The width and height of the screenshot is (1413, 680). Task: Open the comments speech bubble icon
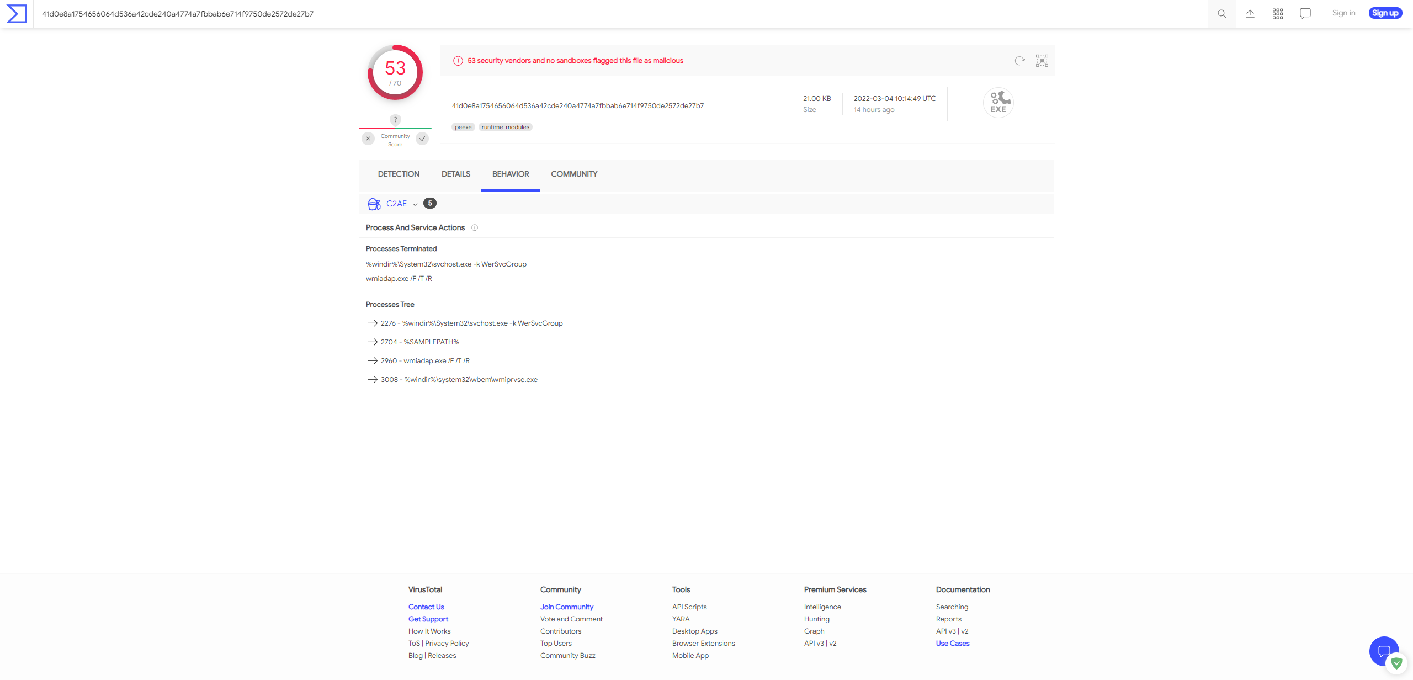click(x=1305, y=14)
